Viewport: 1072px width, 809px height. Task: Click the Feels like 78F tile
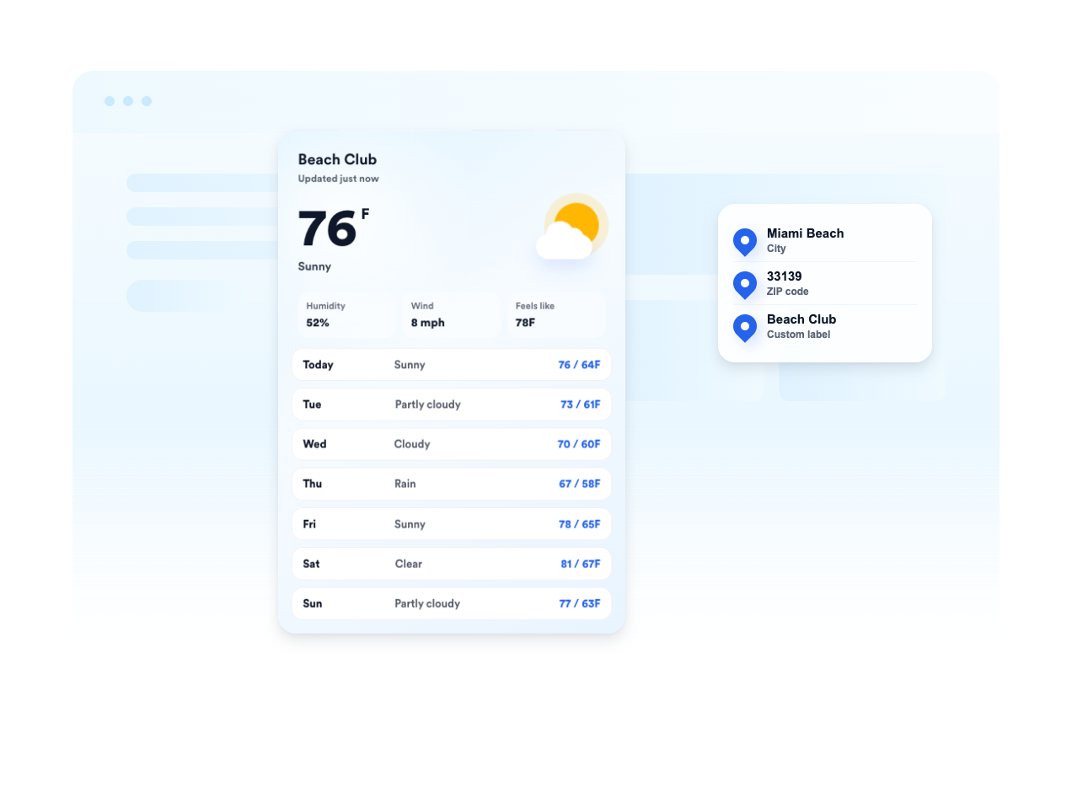point(555,314)
